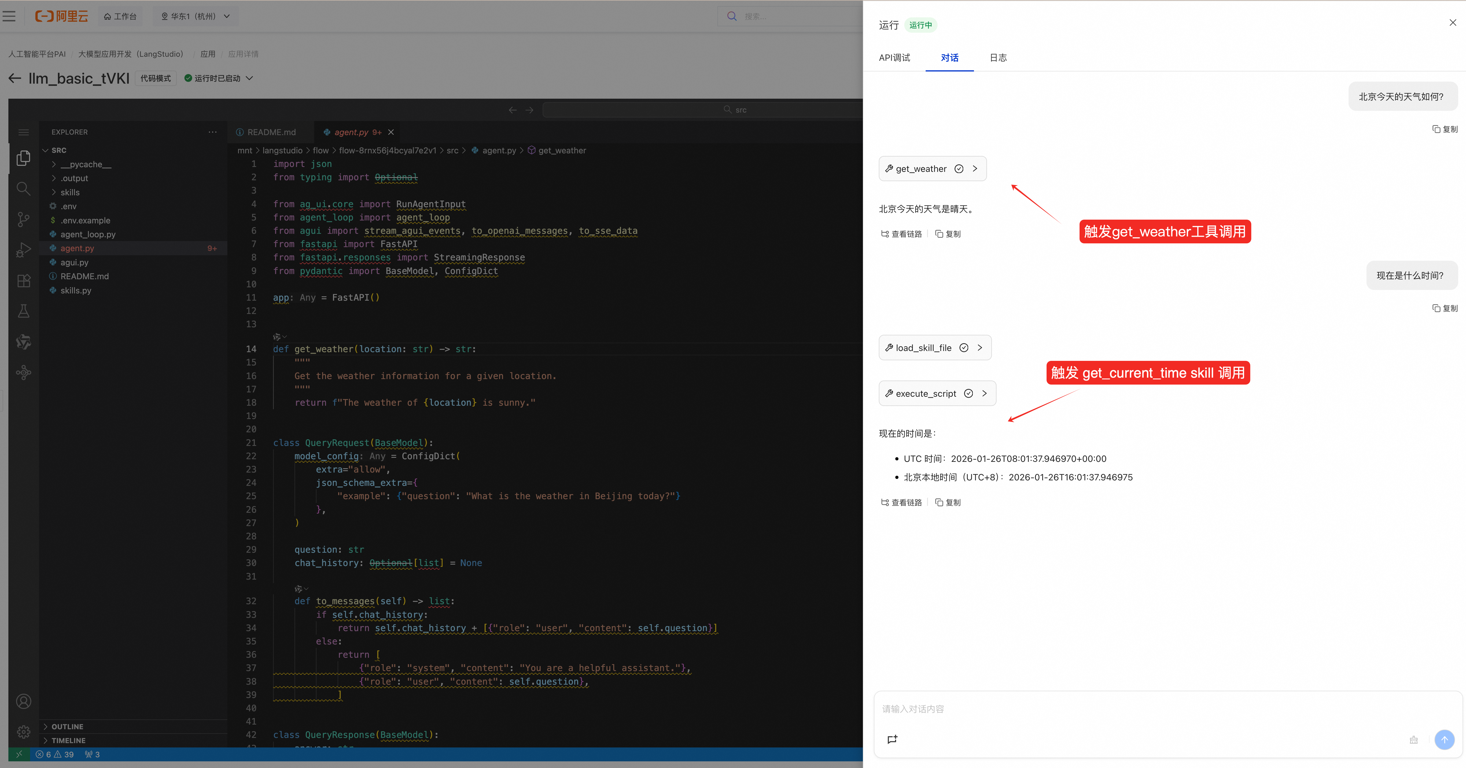Screen dimensions: 1466x768
Task: Copy the 北京今天的天气如何 message
Action: [x=1445, y=129]
